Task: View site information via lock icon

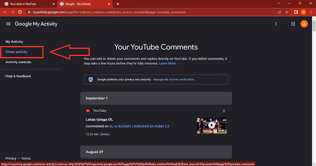Action: point(29,12)
